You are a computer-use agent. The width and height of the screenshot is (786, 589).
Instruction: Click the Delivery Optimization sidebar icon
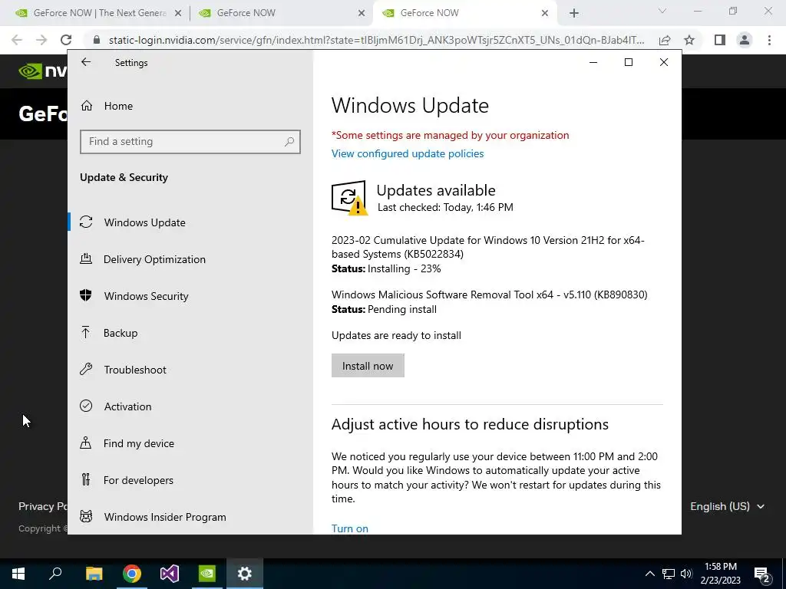tap(86, 259)
